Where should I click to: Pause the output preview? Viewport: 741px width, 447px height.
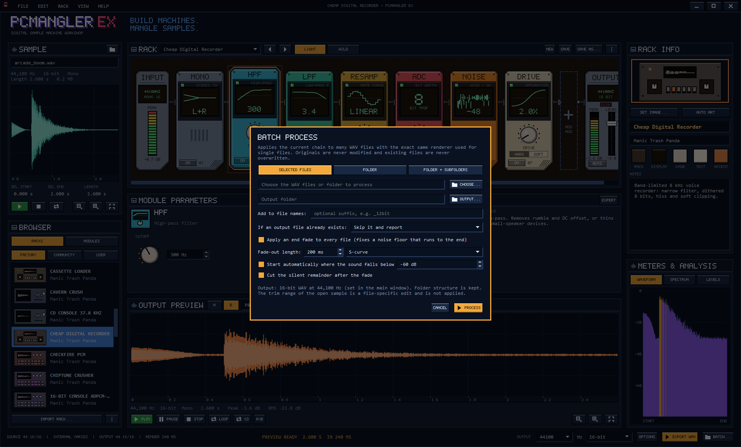click(x=168, y=419)
